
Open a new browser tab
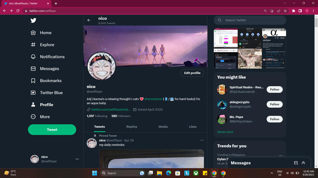56,3
